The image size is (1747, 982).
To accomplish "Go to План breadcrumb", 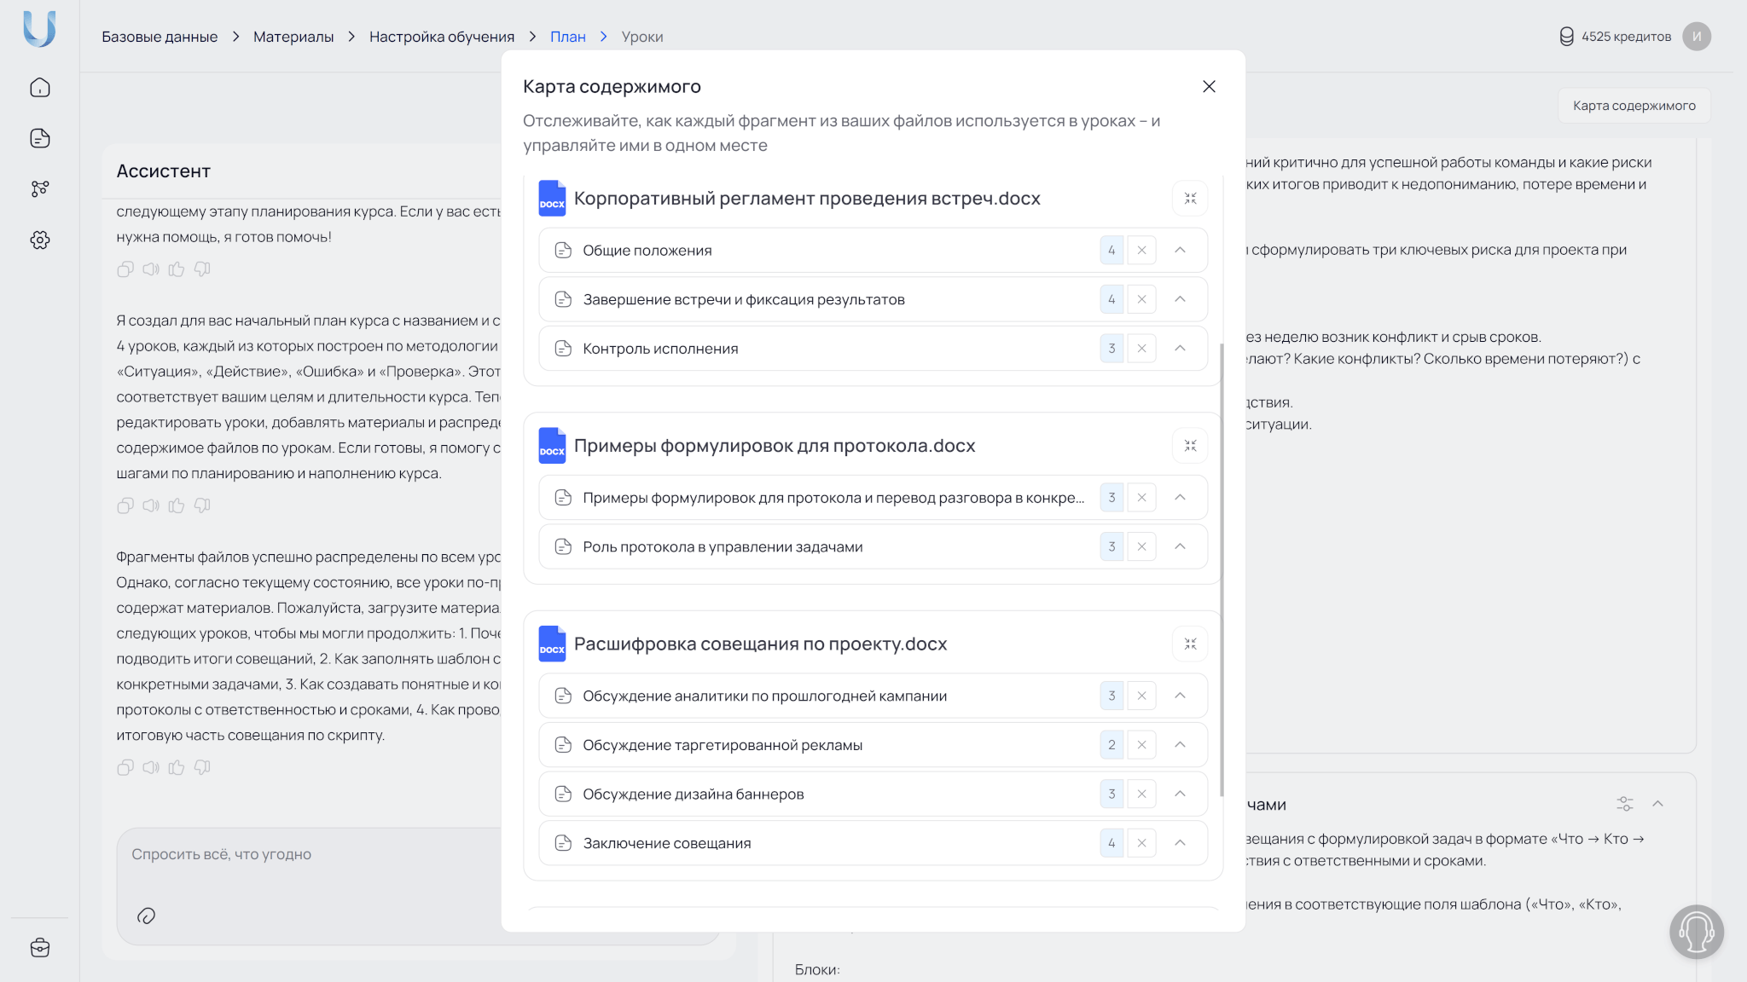I will 567,37.
